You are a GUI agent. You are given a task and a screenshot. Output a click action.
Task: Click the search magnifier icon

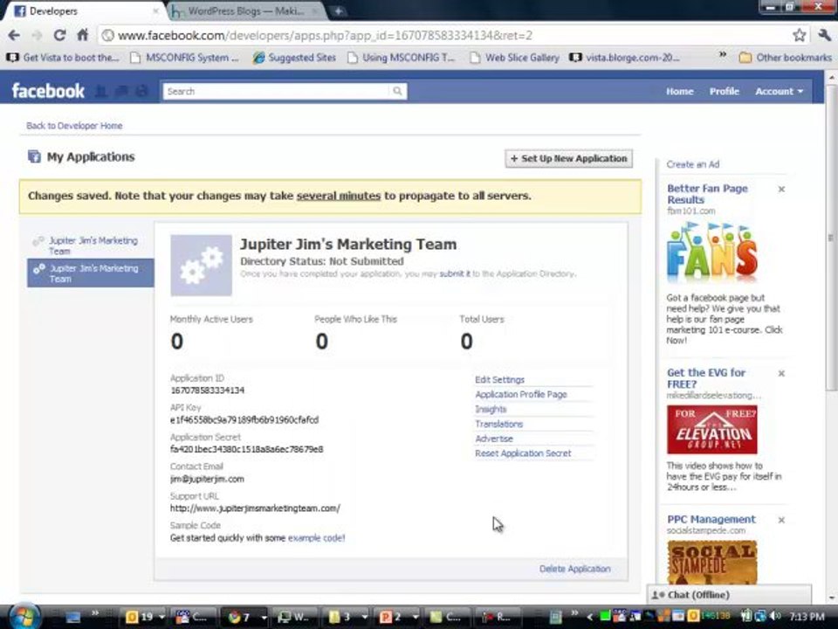[x=397, y=91]
